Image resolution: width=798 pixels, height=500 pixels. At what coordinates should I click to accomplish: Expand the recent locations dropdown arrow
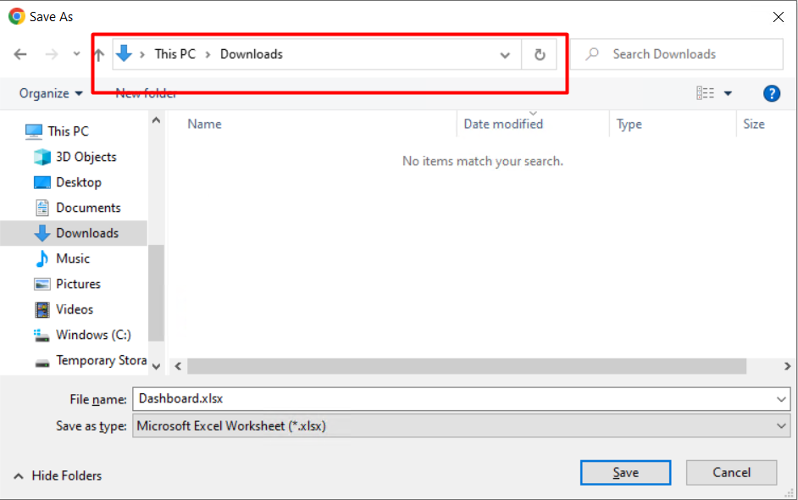(76, 54)
